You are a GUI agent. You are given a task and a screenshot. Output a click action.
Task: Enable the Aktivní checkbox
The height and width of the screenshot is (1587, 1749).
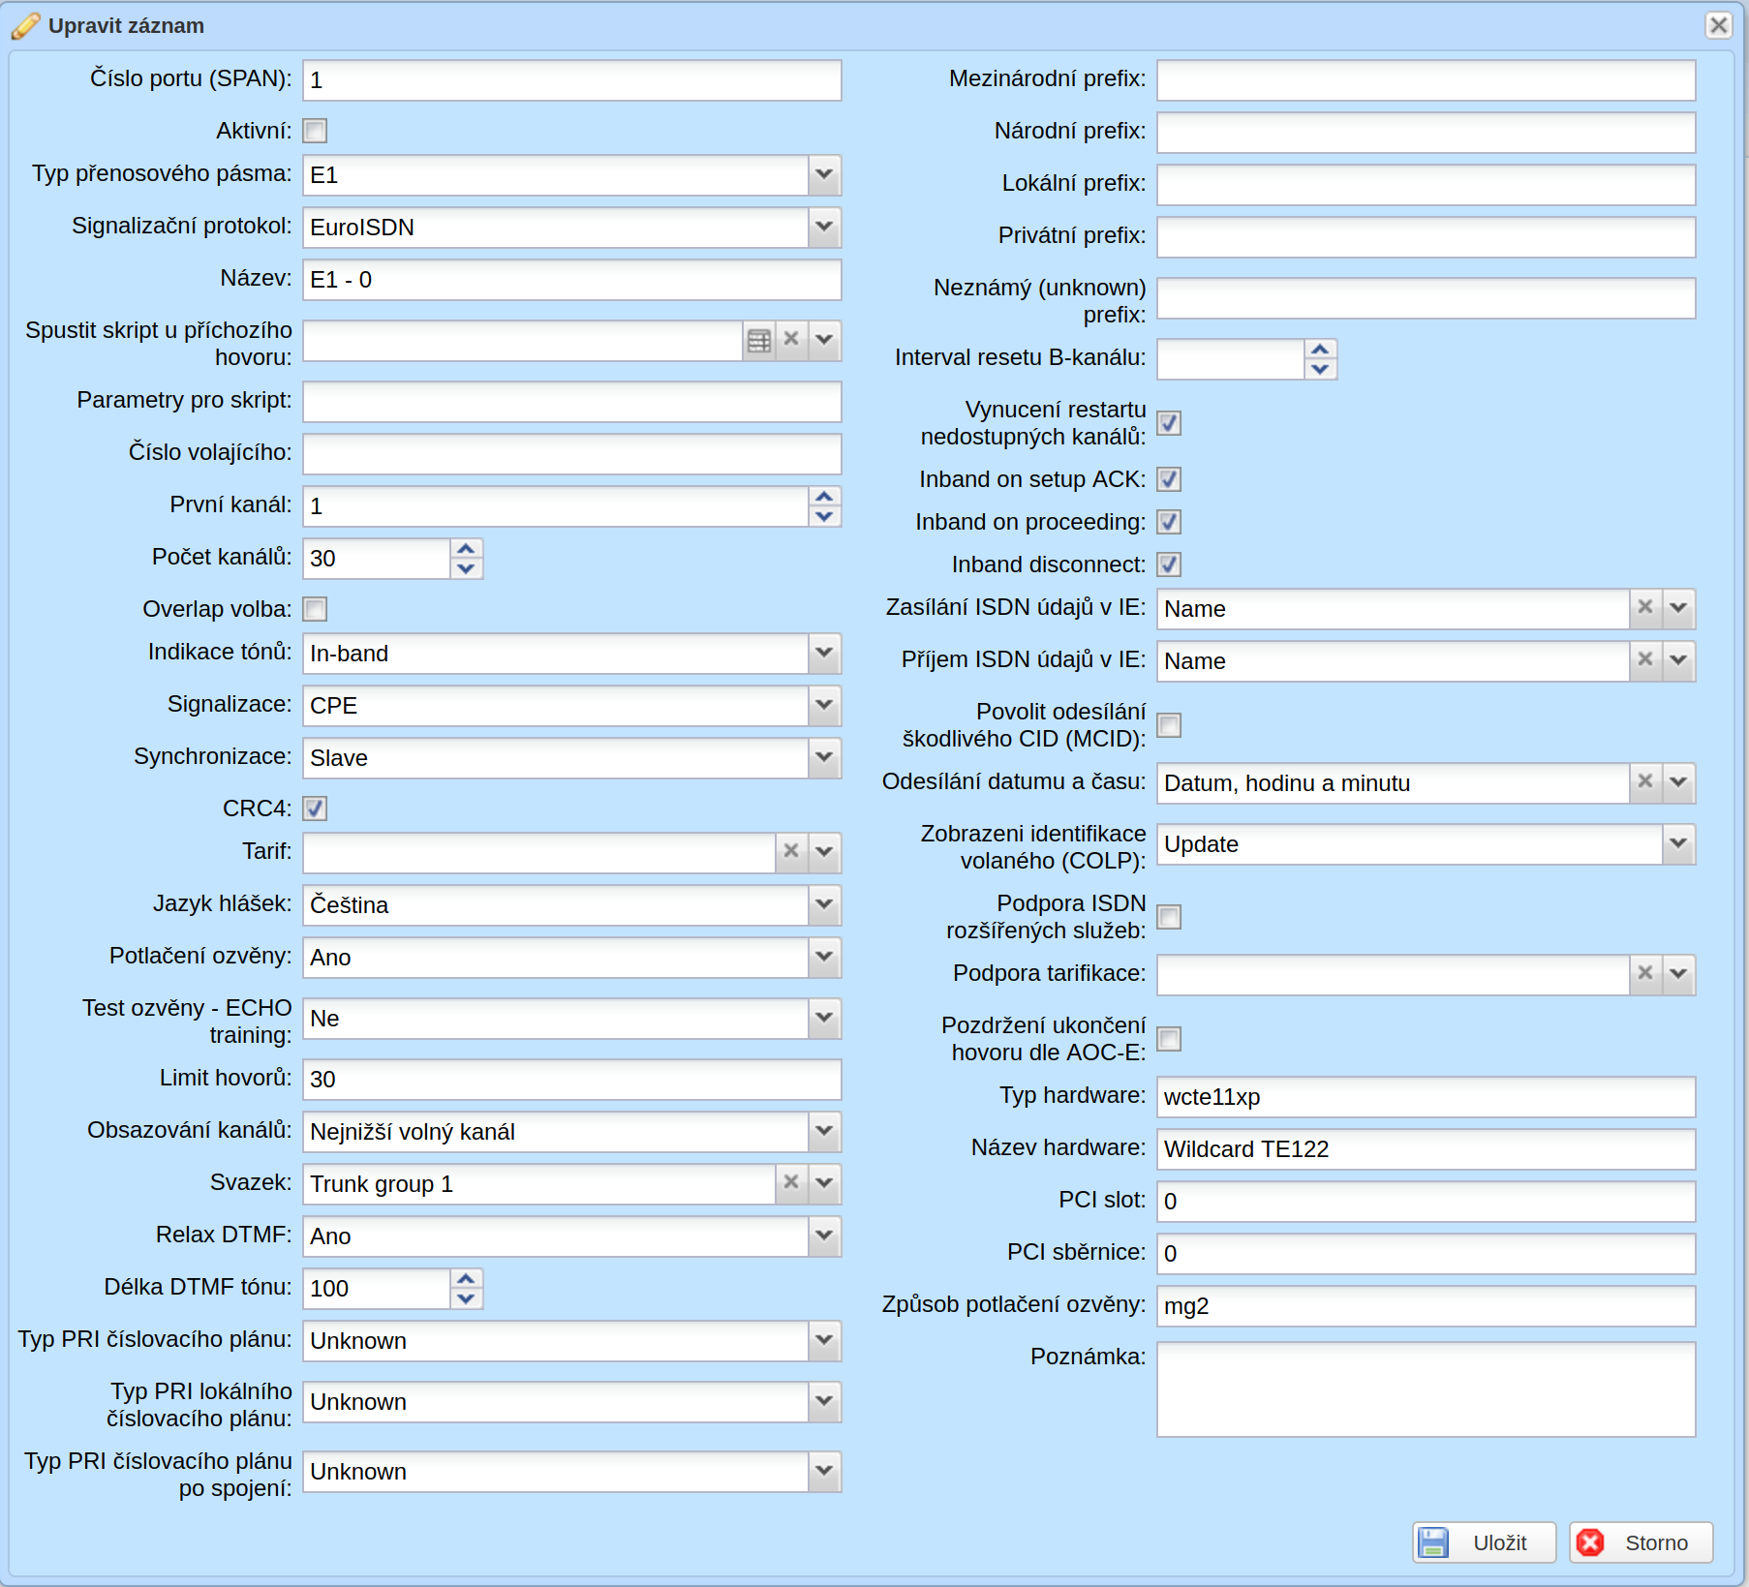(315, 131)
